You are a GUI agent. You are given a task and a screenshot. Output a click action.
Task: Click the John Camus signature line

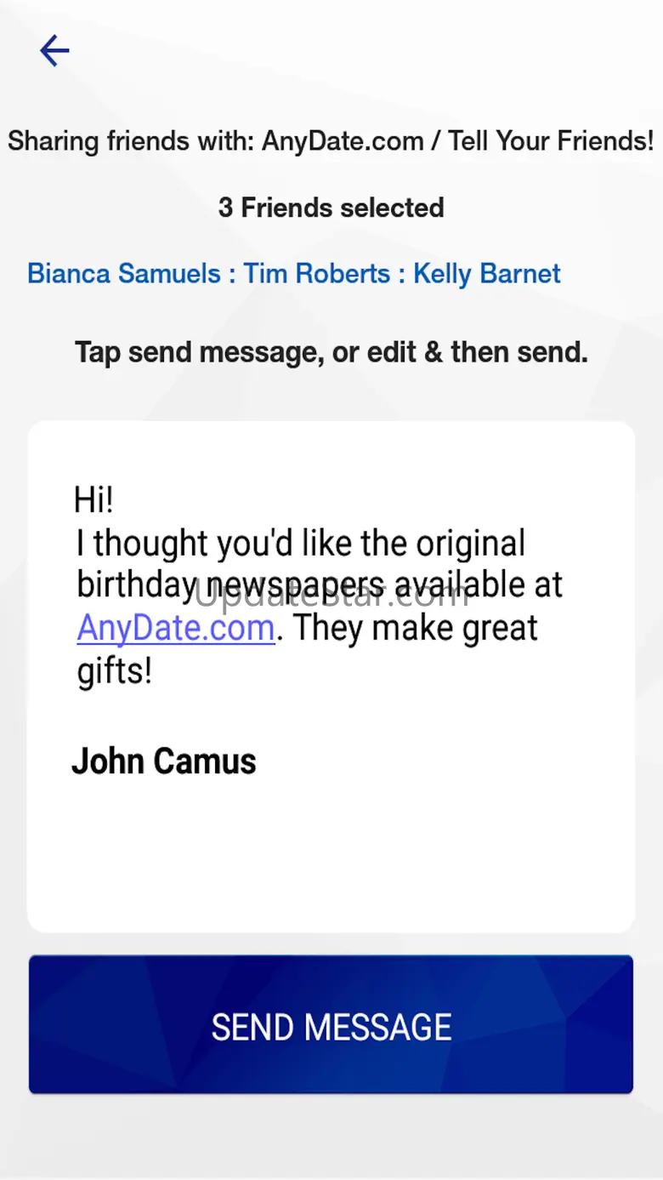[164, 761]
